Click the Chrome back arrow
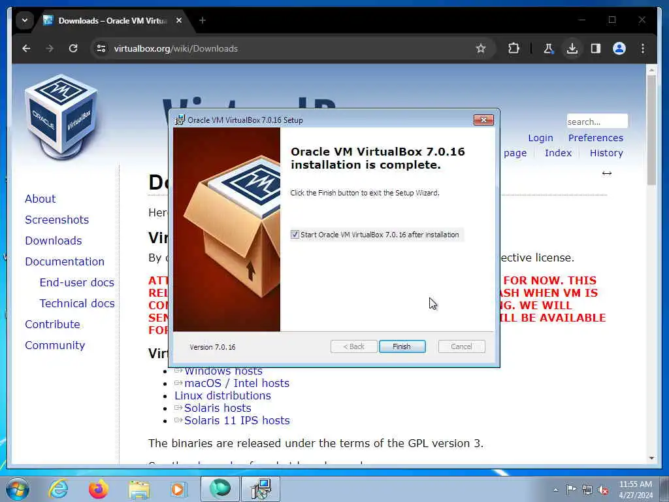Screen dimensions: 669x502 coord(26,48)
